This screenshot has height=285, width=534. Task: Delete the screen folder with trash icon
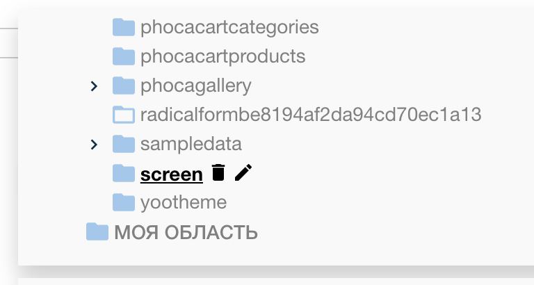pos(218,173)
